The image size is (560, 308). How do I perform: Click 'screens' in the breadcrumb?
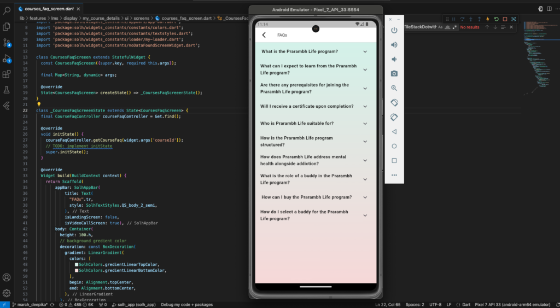pos(142,18)
